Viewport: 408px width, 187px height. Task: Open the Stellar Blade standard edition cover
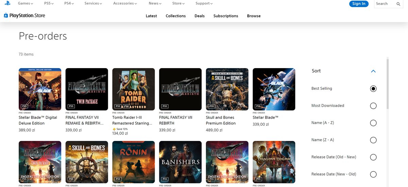click(274, 89)
